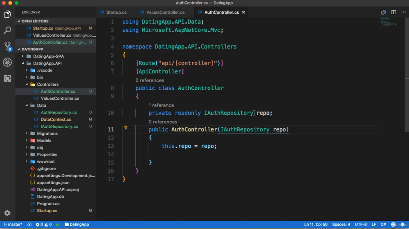Open the Manage gear icon
409x229 pixels.
(7, 213)
